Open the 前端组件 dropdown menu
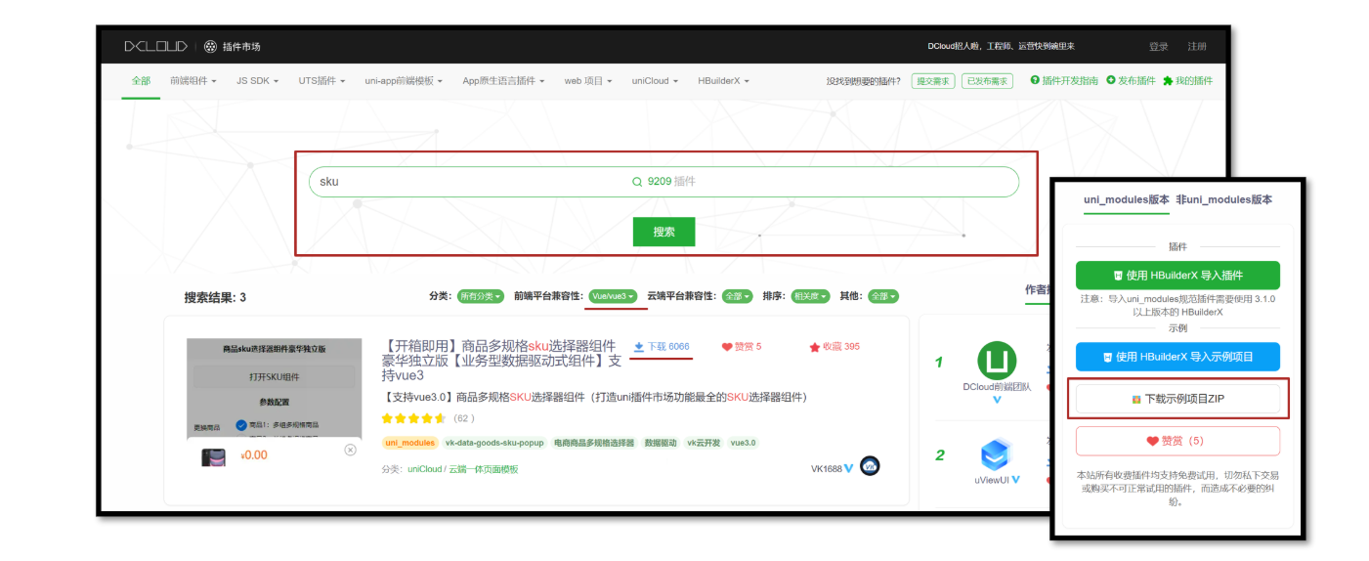Screen dimensions: 1369x561 click(x=193, y=81)
